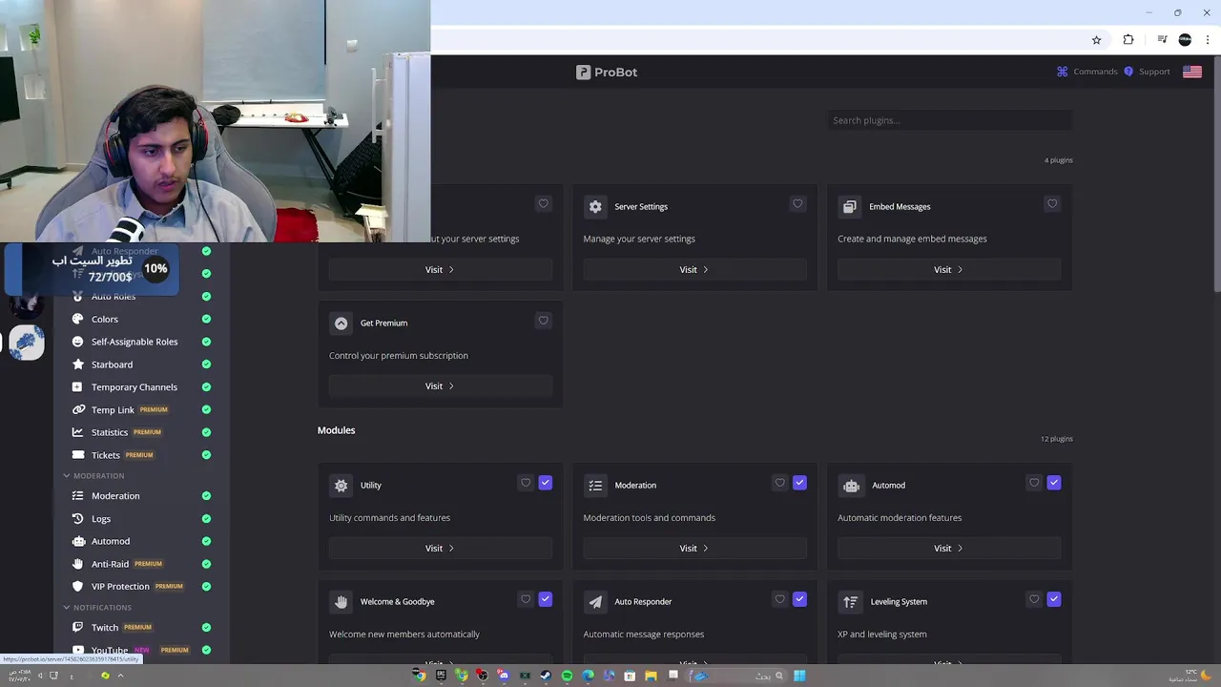Click the Leveling System icon

click(850, 602)
